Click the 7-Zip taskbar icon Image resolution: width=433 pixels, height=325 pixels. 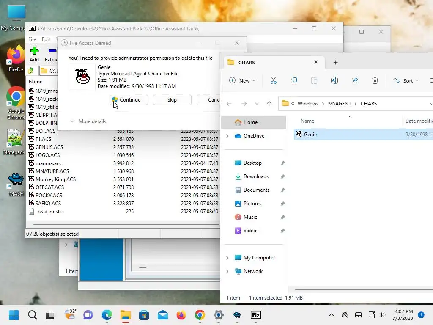tap(256, 315)
